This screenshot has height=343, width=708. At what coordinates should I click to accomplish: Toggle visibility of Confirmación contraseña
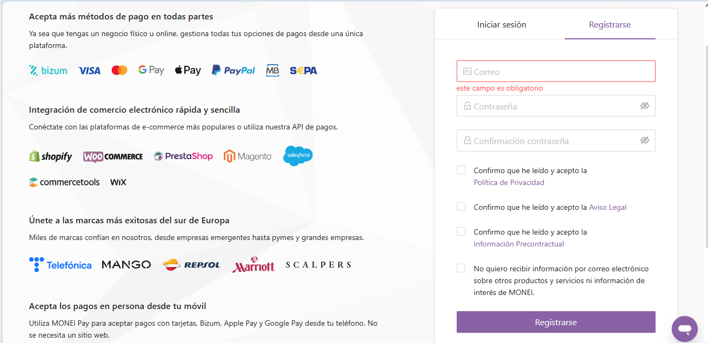tap(644, 140)
